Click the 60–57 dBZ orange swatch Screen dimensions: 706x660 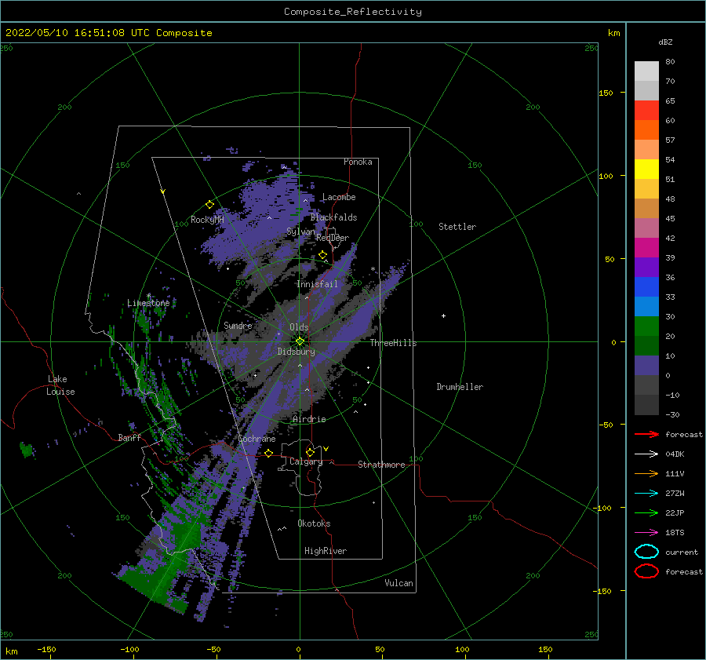[646, 130]
